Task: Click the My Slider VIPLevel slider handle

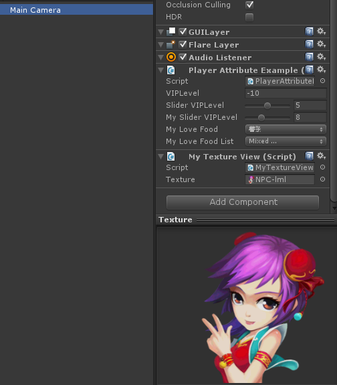Action: (261, 118)
